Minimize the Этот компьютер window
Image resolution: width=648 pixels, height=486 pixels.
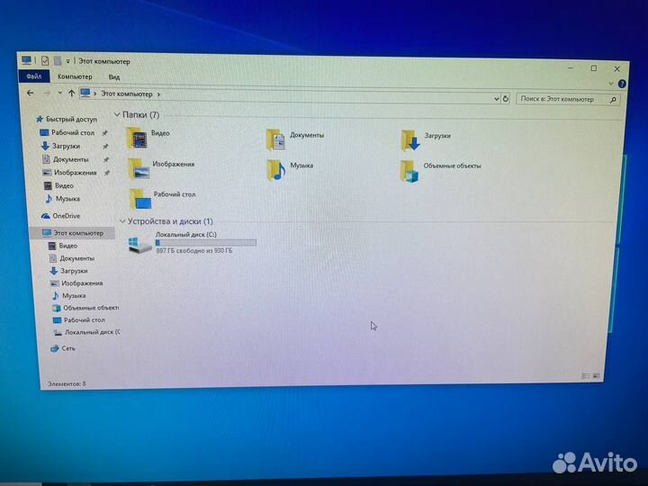(x=571, y=67)
